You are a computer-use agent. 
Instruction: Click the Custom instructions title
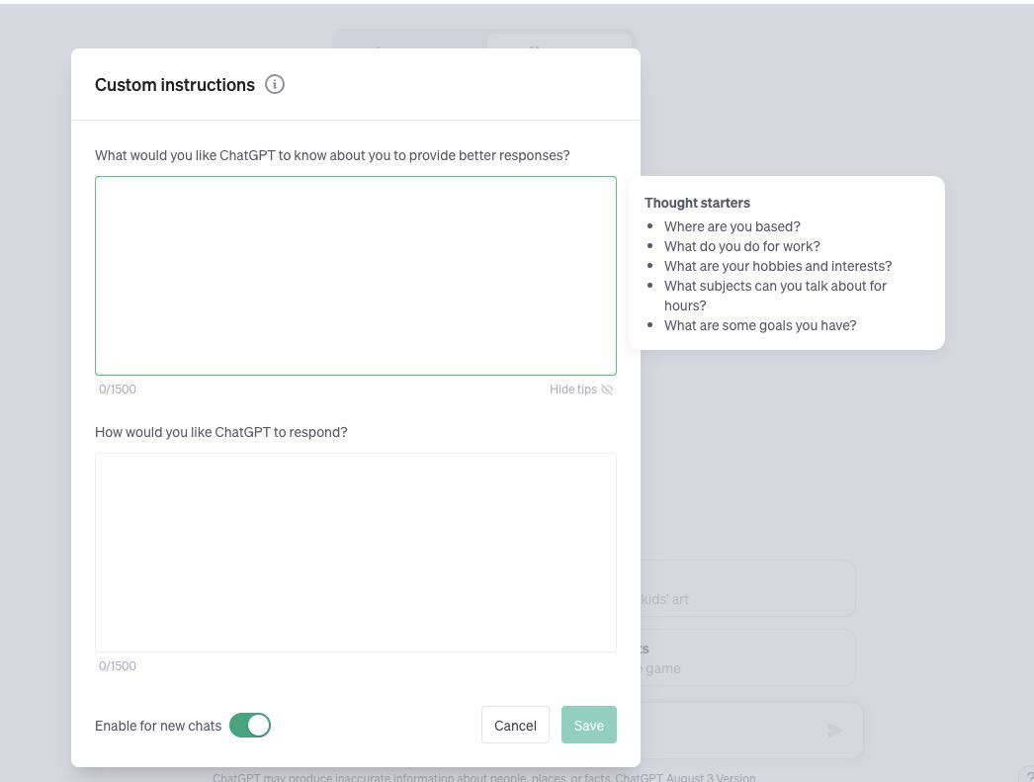(x=175, y=85)
